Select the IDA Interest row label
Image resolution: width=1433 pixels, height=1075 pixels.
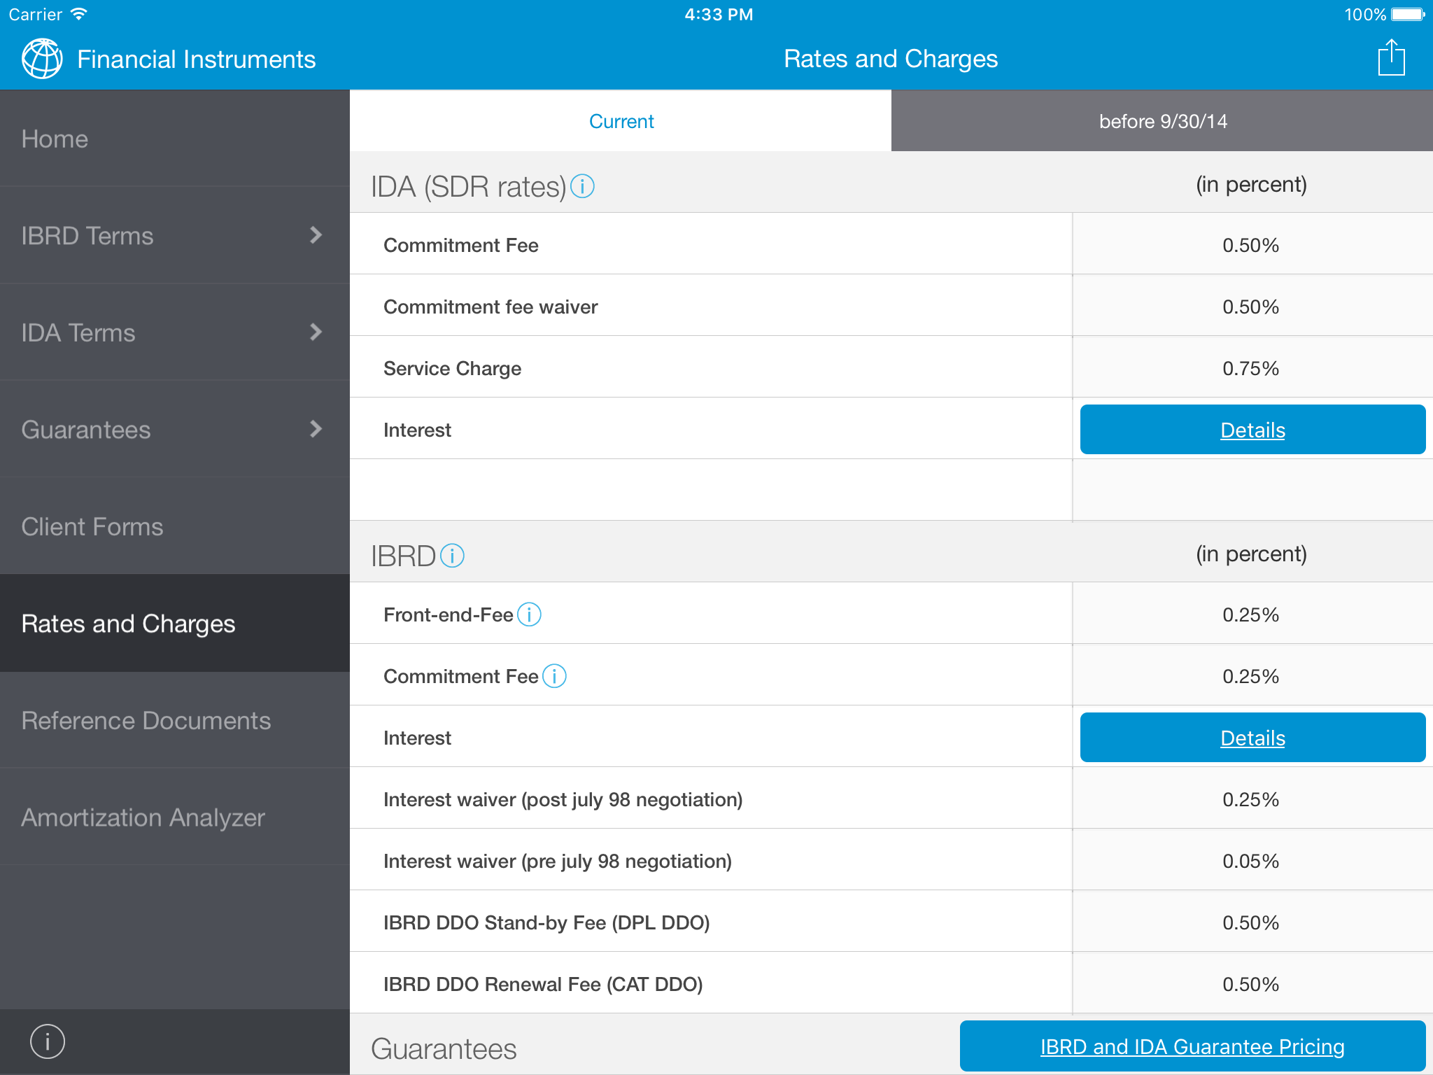(x=417, y=430)
